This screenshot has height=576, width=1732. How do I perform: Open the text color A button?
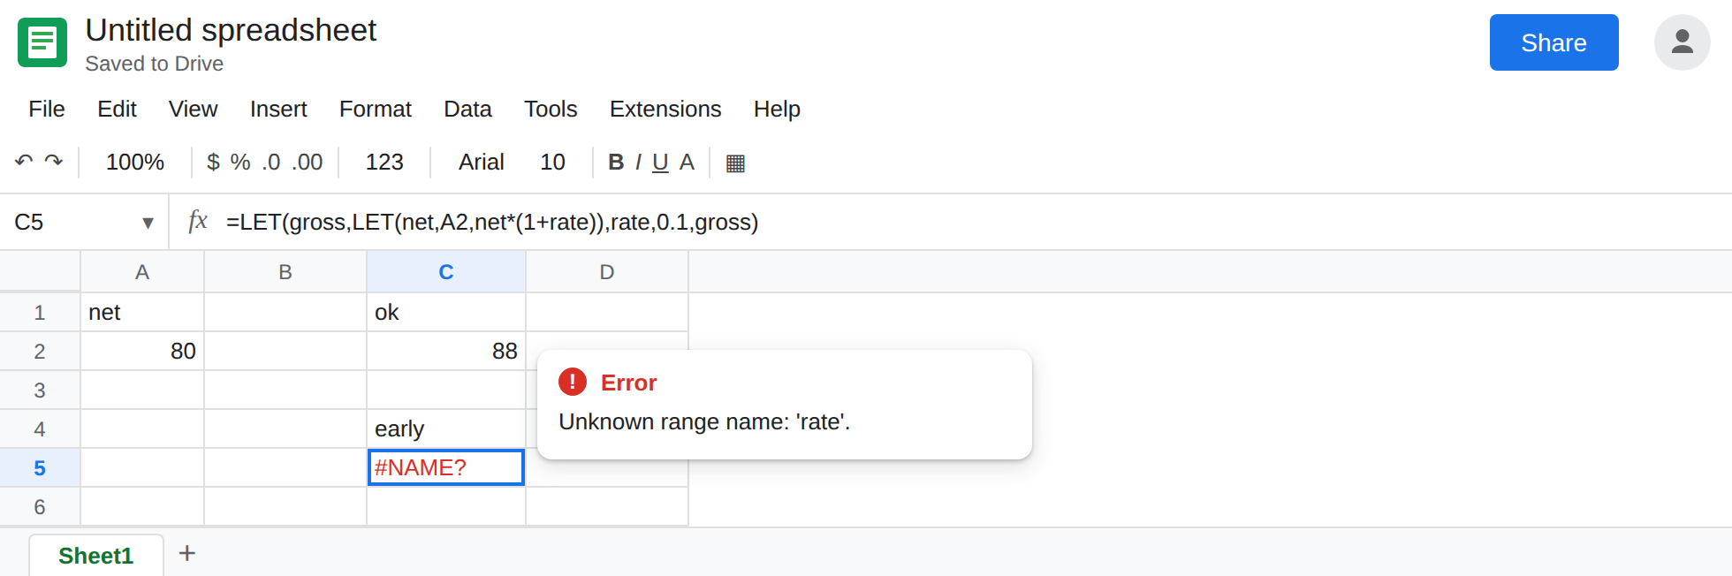point(687,163)
